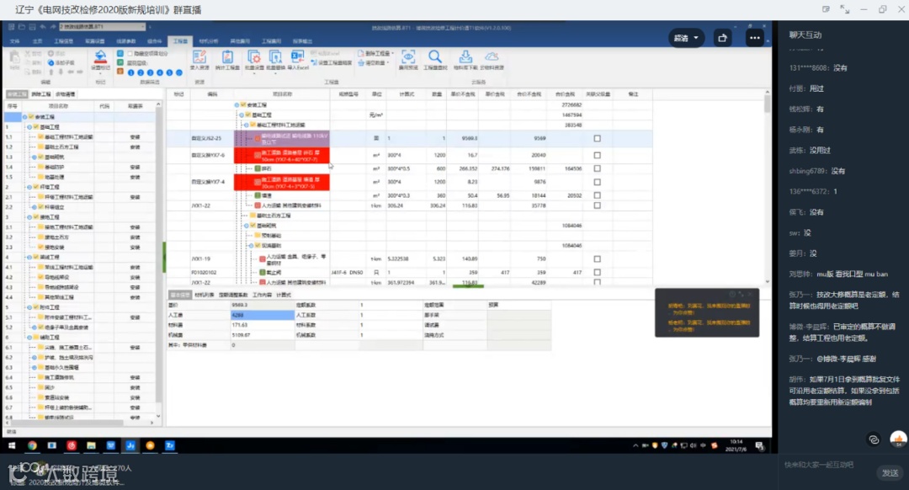Click the save icon in quick access bar

pos(32,27)
